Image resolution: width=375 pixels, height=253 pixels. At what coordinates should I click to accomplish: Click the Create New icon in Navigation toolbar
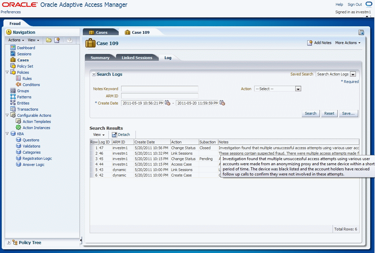click(x=57, y=40)
